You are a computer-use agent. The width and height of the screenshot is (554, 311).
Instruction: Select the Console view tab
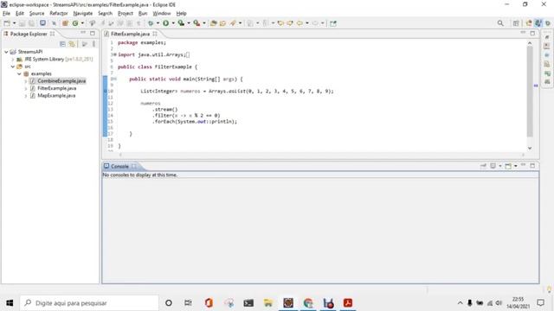pyautogui.click(x=120, y=166)
